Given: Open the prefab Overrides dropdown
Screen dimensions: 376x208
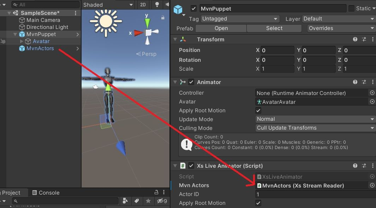Looking at the screenshot, I should click(341, 28).
